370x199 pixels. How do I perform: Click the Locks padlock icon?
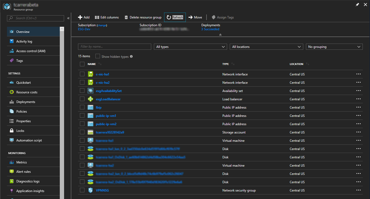point(12,131)
